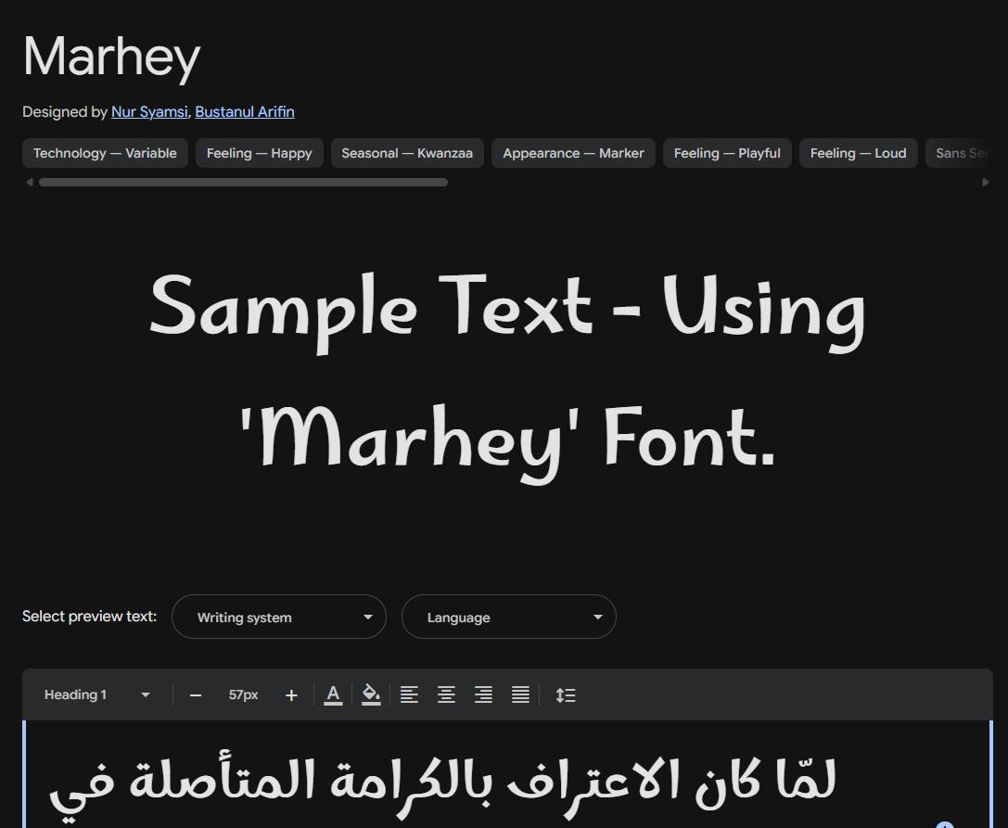Decrease font size with minus icon
This screenshot has width=1008, height=828.
tap(196, 694)
